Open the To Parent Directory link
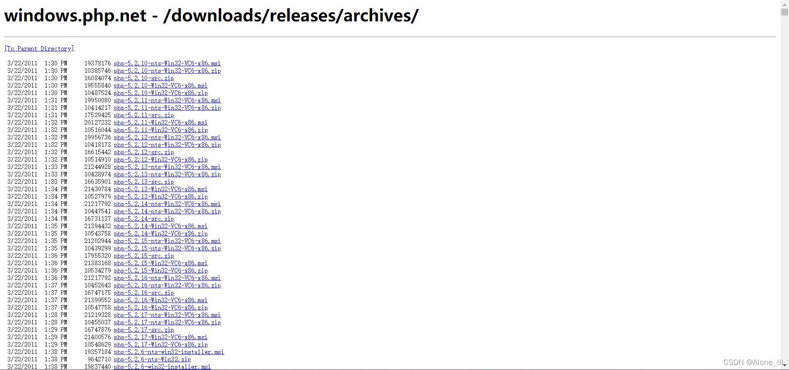The height and width of the screenshot is (370, 789). 39,49
